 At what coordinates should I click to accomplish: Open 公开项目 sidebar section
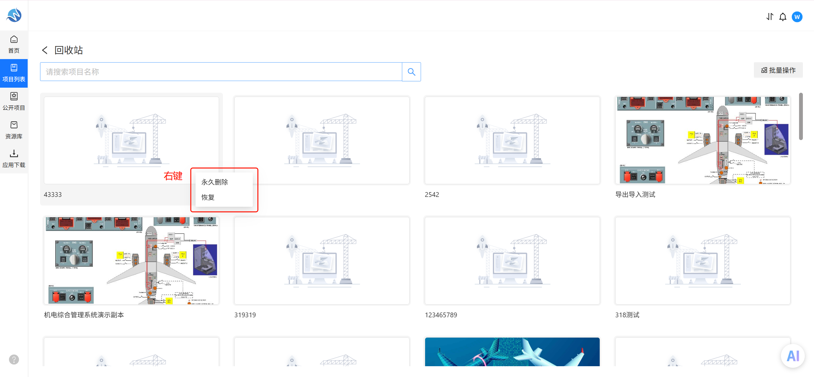coord(14,102)
